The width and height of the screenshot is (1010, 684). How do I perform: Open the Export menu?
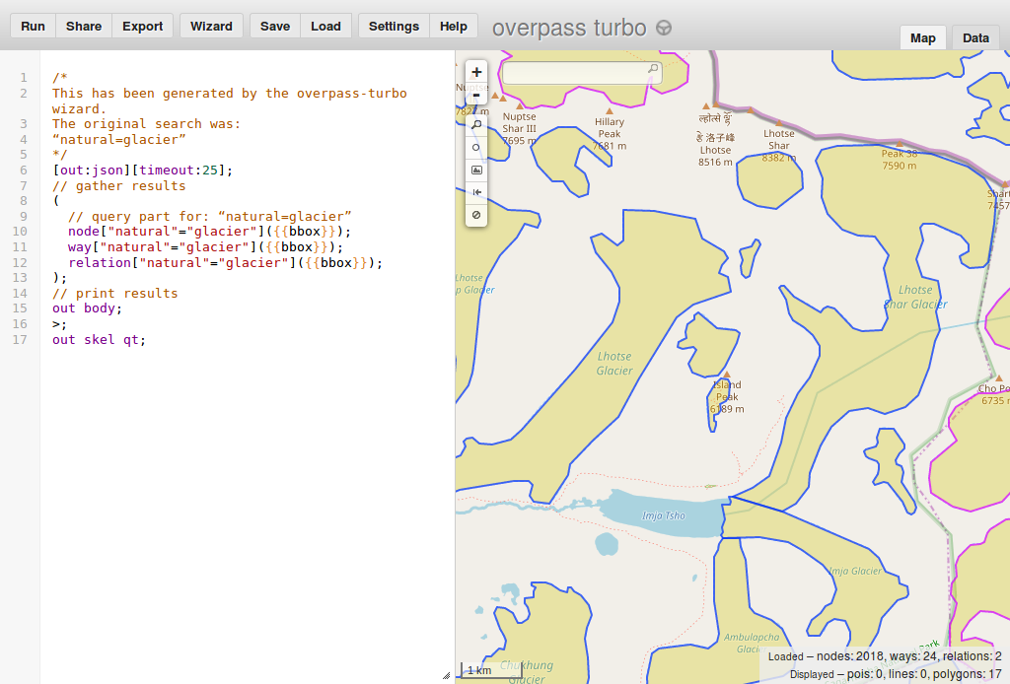coord(142,26)
